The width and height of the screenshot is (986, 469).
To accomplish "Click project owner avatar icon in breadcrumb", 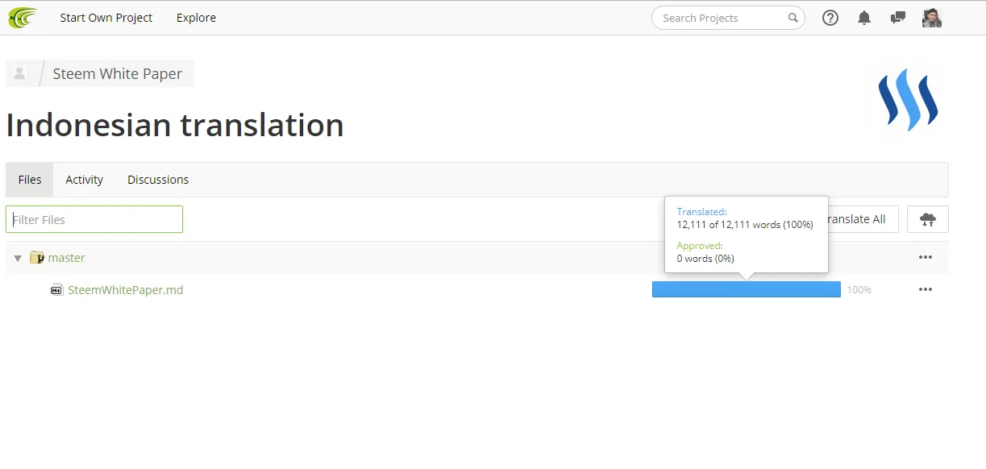I will 20,73.
